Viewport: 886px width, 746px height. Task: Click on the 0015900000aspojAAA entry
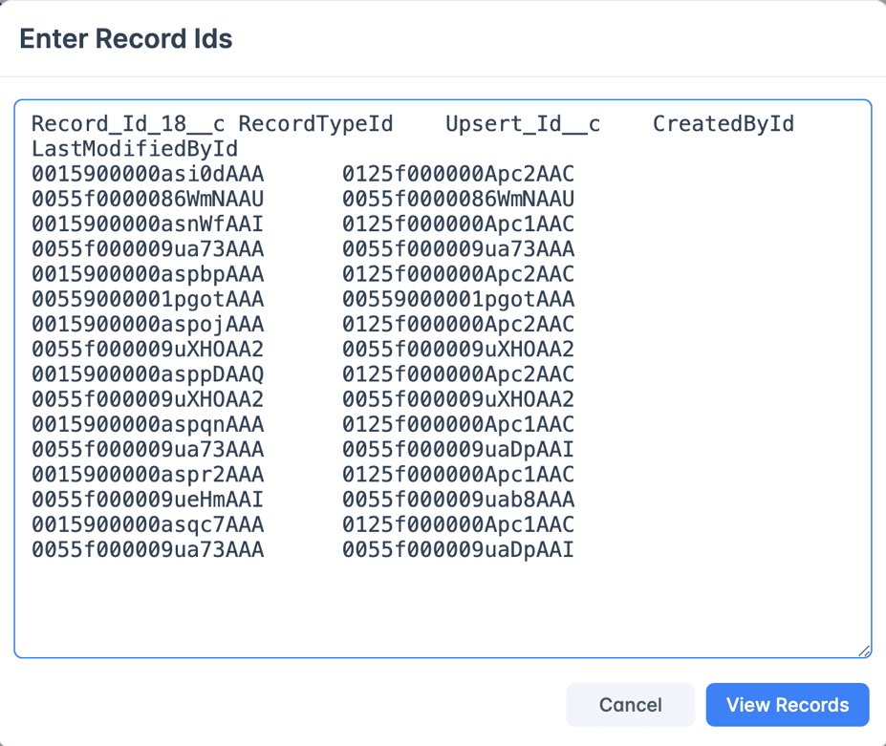(147, 325)
